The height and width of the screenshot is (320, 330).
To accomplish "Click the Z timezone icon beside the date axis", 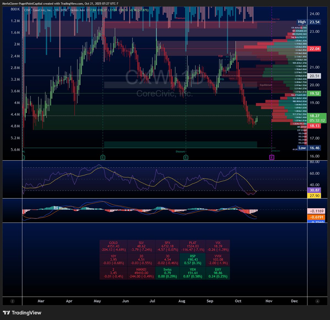I will (12, 301).
